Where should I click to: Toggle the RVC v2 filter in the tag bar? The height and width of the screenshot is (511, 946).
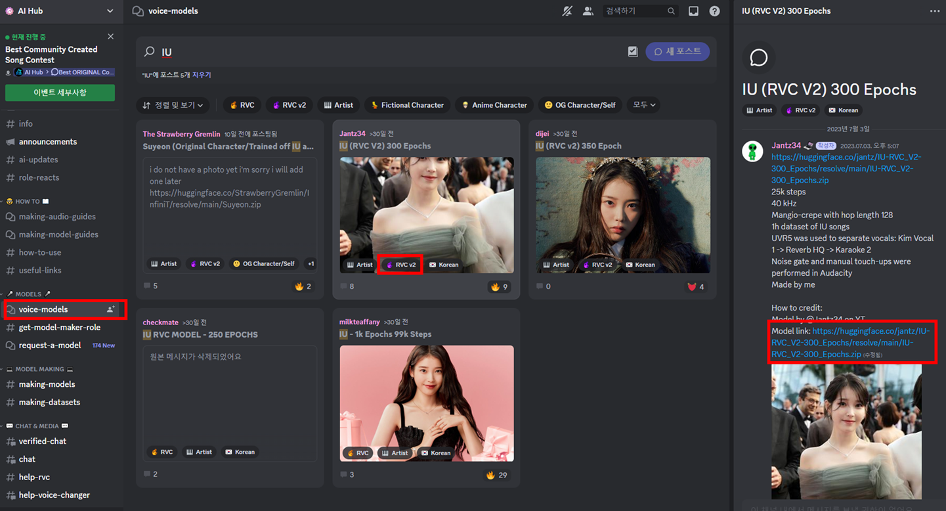pyautogui.click(x=290, y=105)
